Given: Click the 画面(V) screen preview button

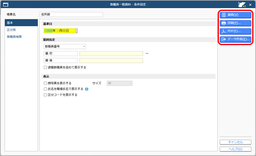Looking at the screenshot, I should [235, 15].
